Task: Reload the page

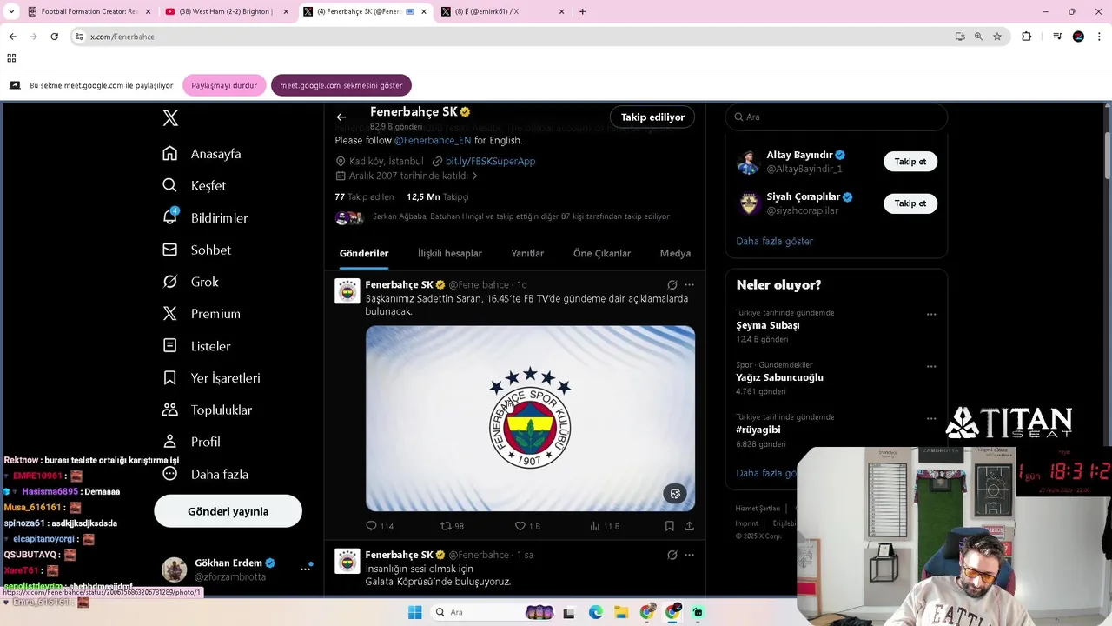Action: tap(54, 37)
